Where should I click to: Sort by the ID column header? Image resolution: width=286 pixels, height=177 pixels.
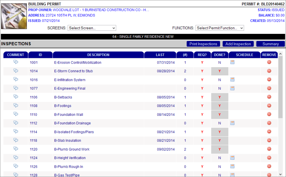40,55
